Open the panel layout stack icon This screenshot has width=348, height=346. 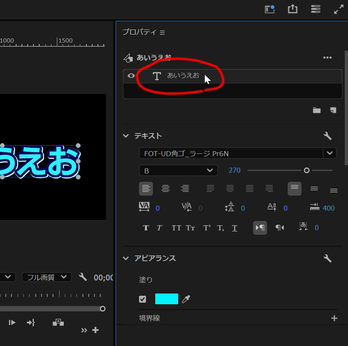point(316,9)
